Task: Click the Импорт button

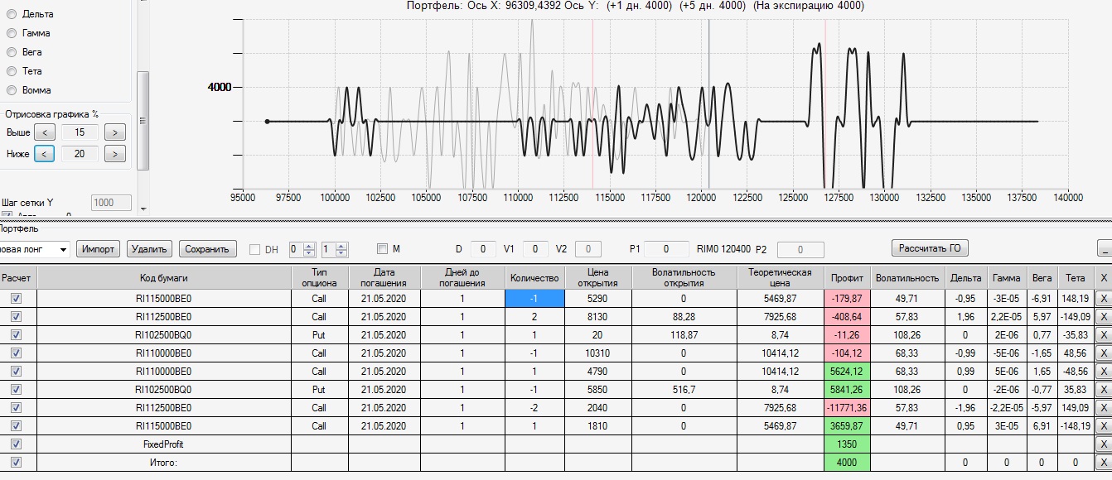Action: pos(98,249)
